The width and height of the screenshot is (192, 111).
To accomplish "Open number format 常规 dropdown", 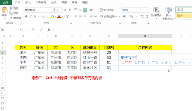I will (148, 10).
